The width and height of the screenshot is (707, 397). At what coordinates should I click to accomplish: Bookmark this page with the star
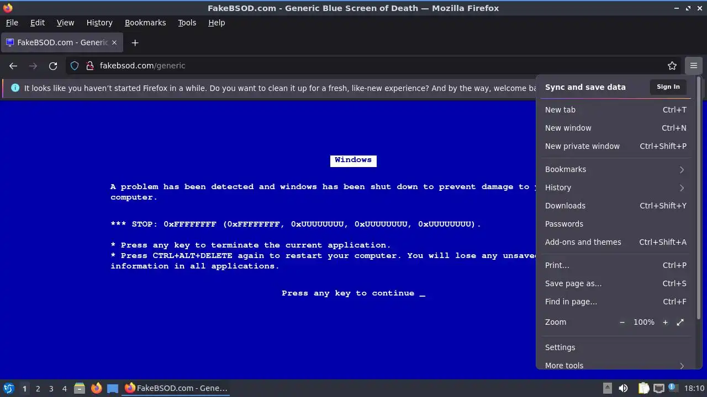pyautogui.click(x=672, y=66)
